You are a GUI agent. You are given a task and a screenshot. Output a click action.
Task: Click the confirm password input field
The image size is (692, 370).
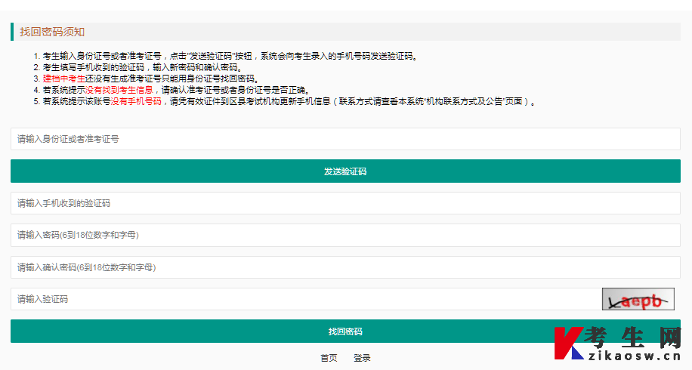click(x=345, y=267)
